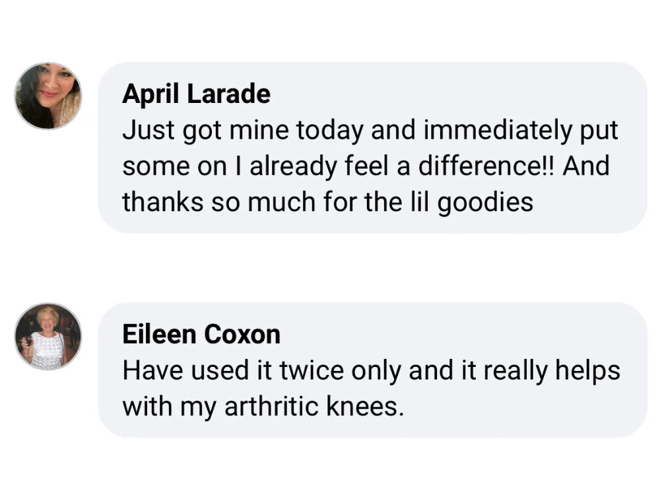
Task: Open April Larade's profile picture
Action: click(48, 96)
